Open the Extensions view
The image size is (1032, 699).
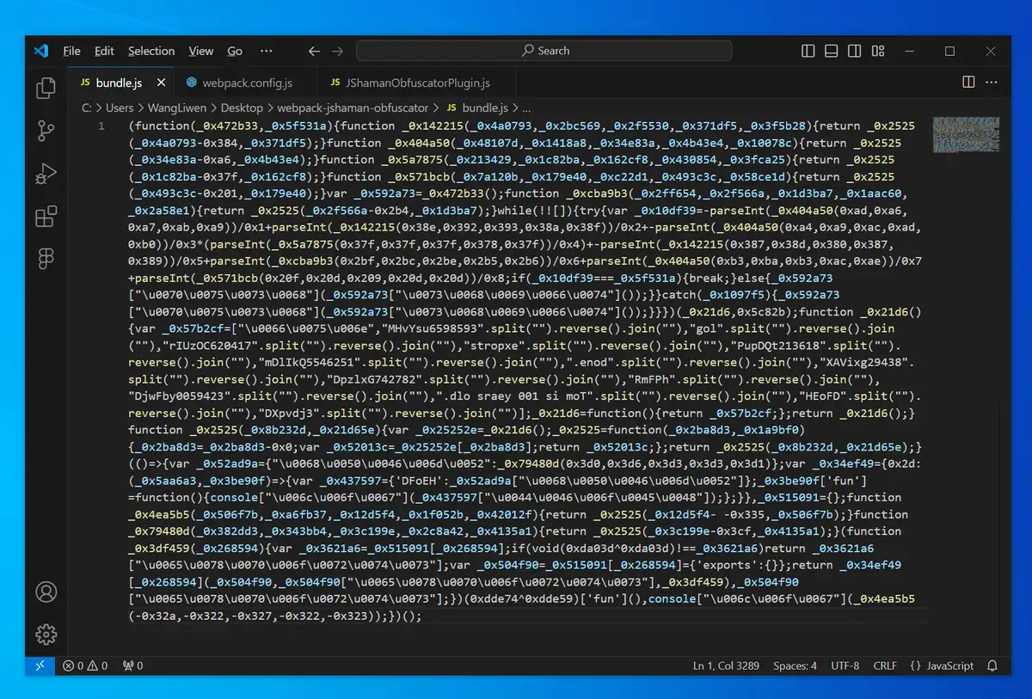46,217
